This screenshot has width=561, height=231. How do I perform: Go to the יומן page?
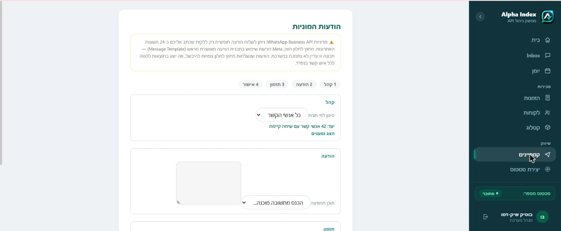(x=515, y=71)
